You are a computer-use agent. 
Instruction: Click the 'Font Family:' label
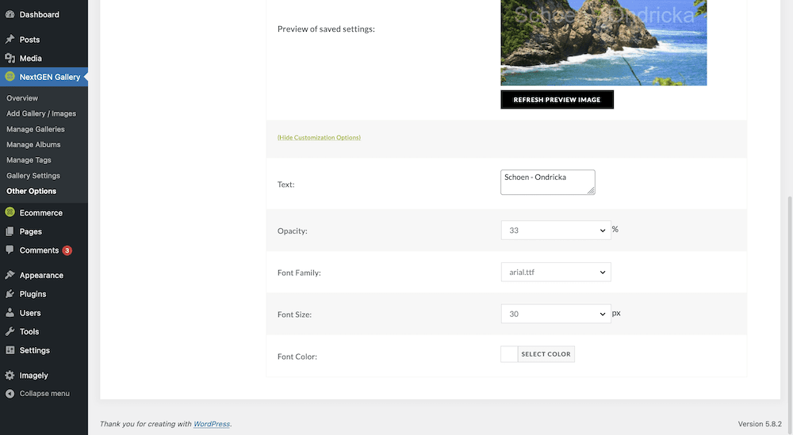[x=299, y=273]
